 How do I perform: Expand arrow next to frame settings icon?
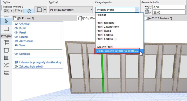click(x=45, y=10)
